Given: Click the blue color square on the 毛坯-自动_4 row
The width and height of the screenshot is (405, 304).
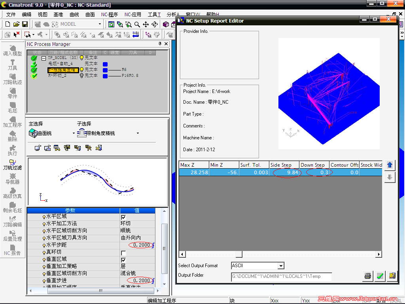Looking at the screenshot, I should click(x=105, y=64).
